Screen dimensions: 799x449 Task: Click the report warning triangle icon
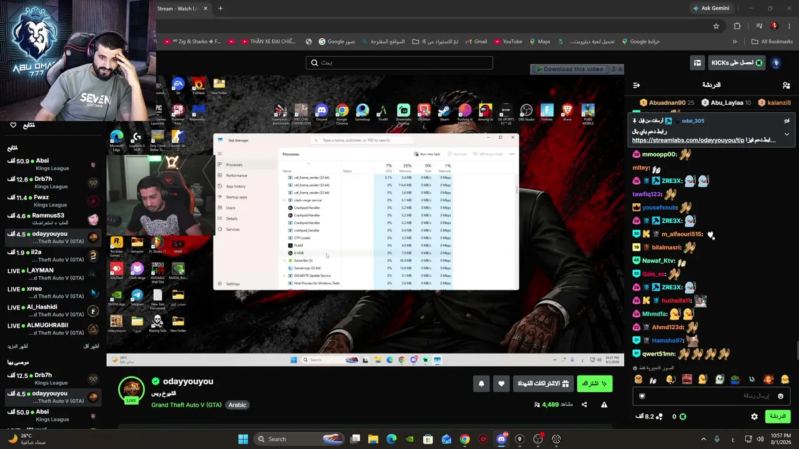coord(604,405)
